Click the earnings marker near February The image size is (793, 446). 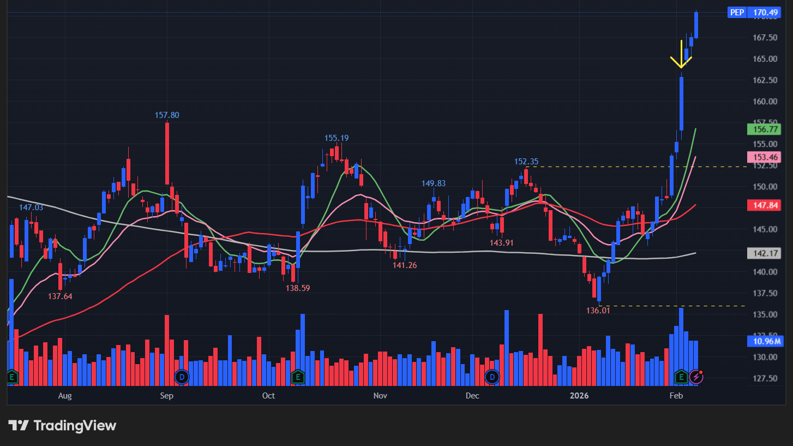(681, 376)
